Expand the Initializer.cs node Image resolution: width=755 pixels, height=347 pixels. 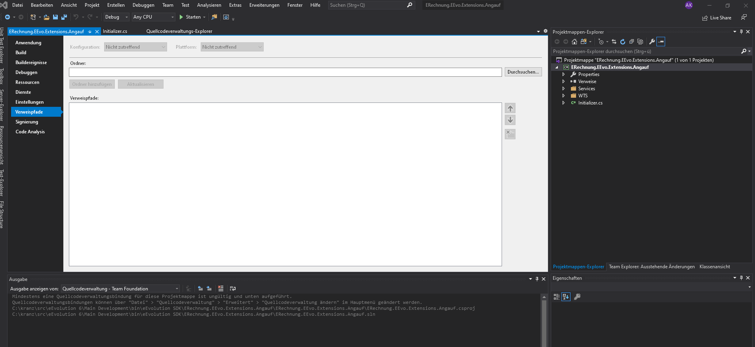[x=563, y=103]
